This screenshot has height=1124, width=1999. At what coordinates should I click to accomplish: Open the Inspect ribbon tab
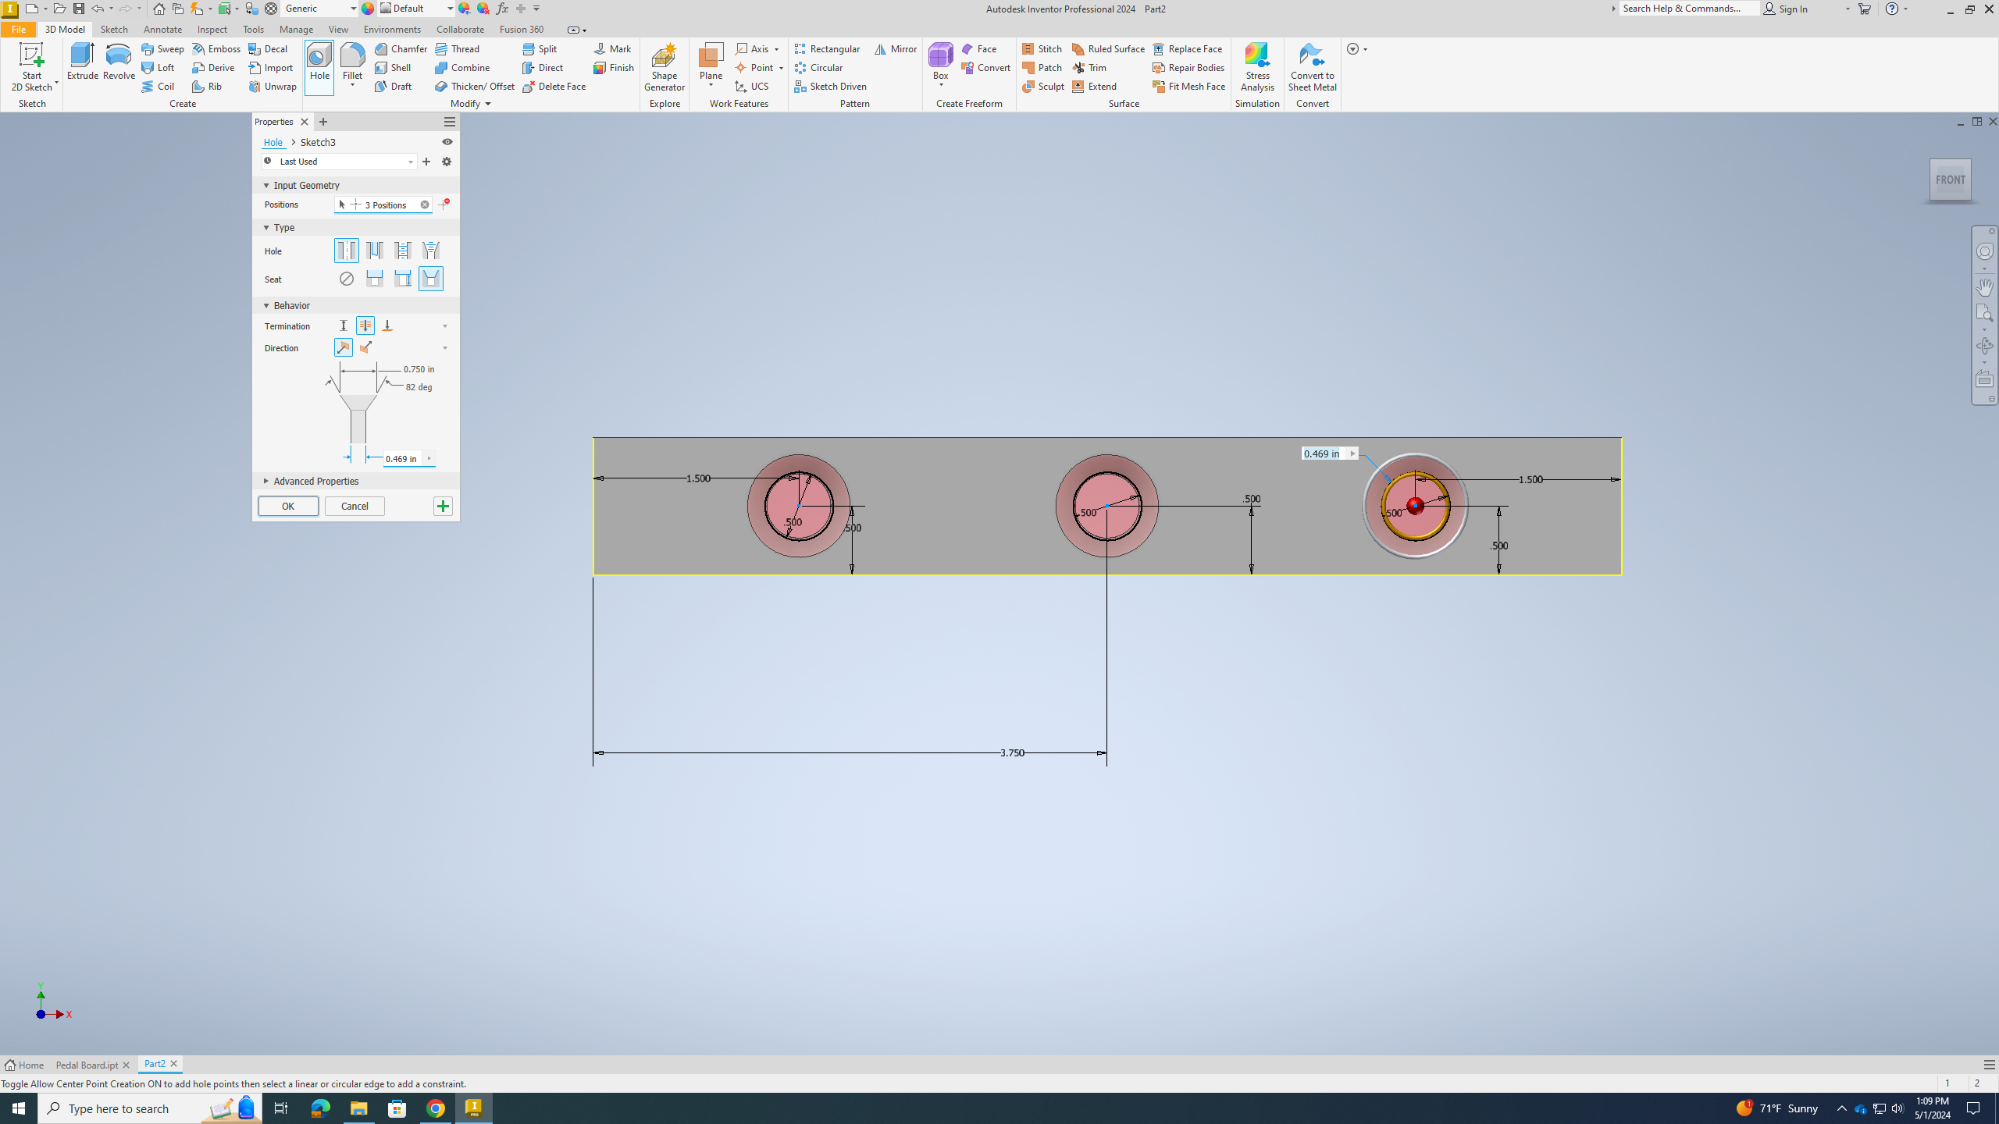212,30
